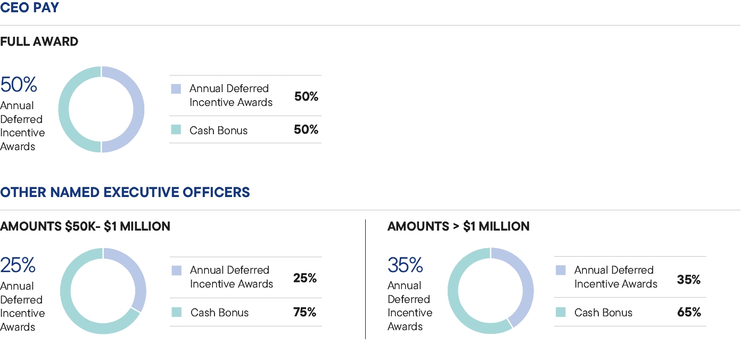Click the blue swatch in the Full Award legend
Screen dimensions: 741x344
176,89
